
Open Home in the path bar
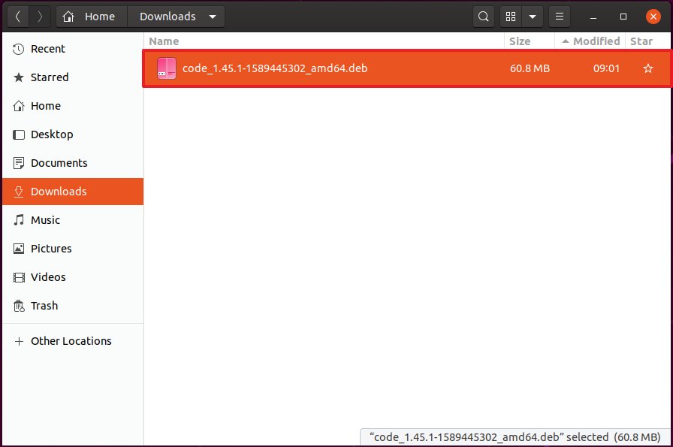[92, 17]
